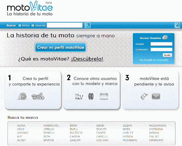This screenshot has height=146, width=182.
Task: Toggle the Usuarios search checkbox
Action: point(33,25)
